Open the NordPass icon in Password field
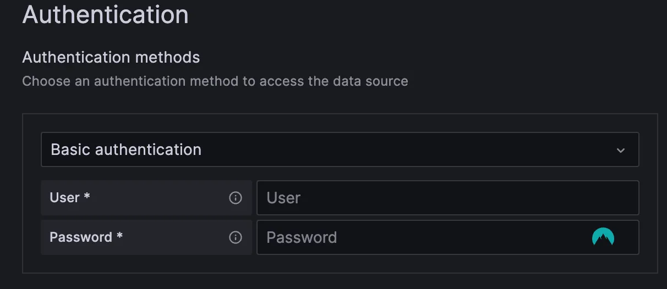The image size is (667, 289). 603,237
